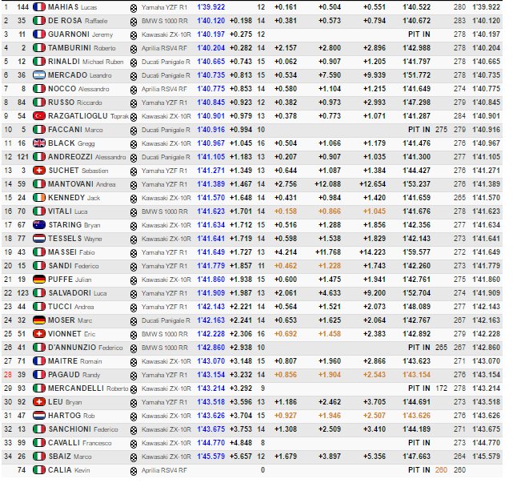Click orange sector gap +0.158 for VITALI

(x=286, y=211)
